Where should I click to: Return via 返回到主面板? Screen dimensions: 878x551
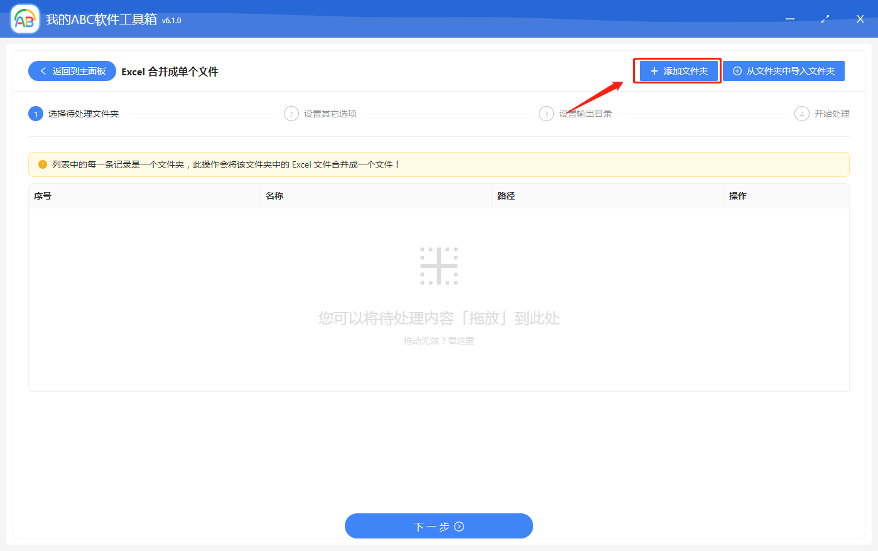[x=72, y=70]
